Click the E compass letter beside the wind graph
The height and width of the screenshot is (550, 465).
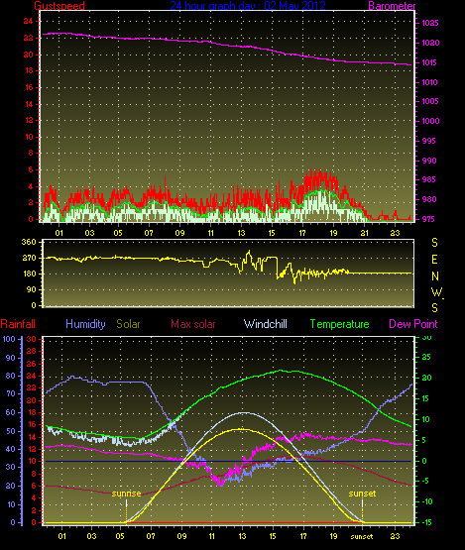(434, 260)
